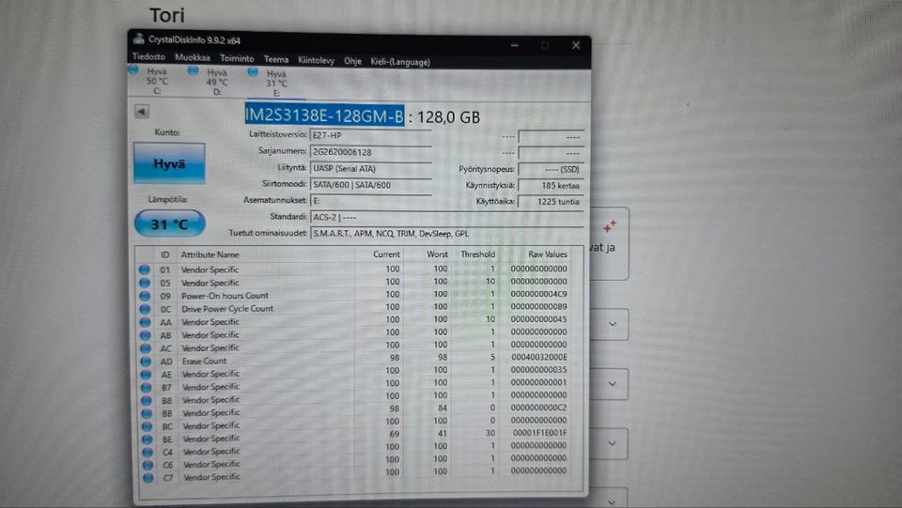Click the Hyvä health status button

pyautogui.click(x=169, y=163)
